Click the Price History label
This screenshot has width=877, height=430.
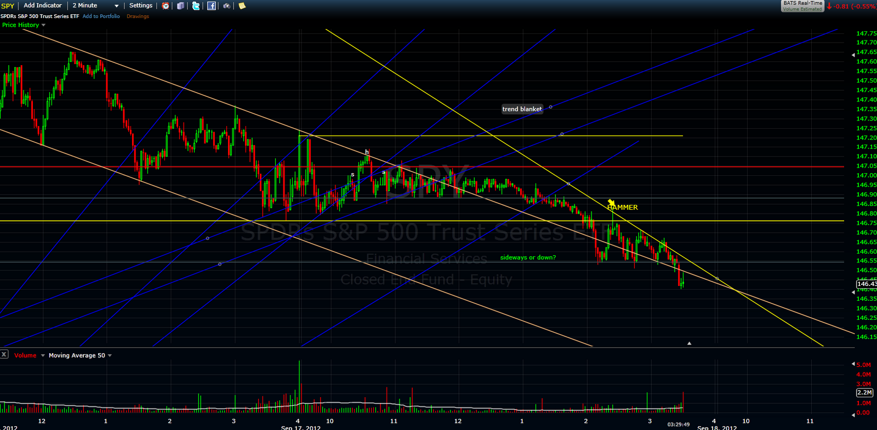(x=20, y=25)
